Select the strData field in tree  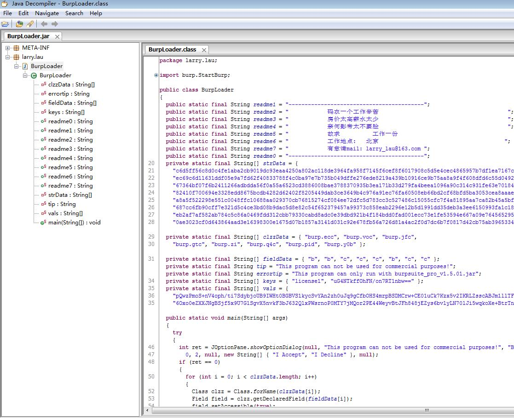click(x=70, y=195)
